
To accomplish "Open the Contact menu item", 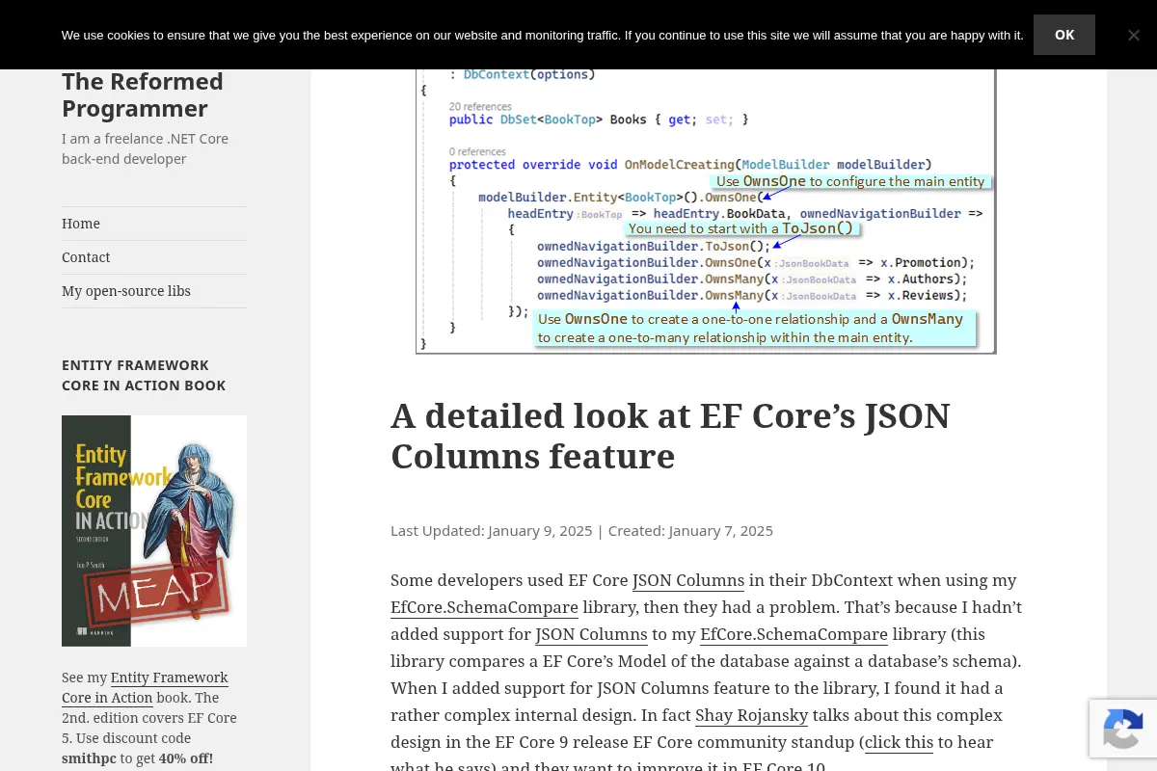I will (86, 257).
